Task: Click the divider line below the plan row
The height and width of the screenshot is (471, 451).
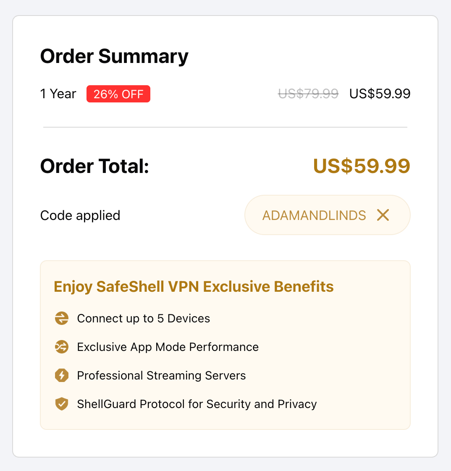Action: coord(225,127)
